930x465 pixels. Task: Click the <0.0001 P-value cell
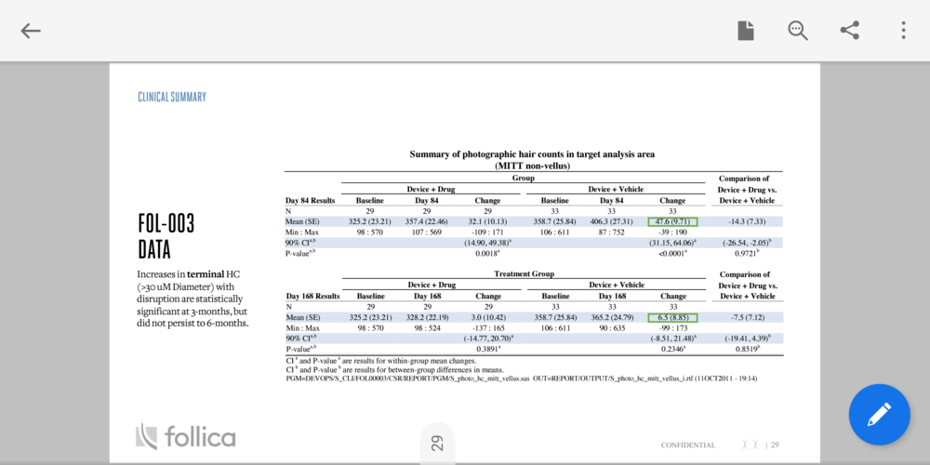tap(671, 252)
